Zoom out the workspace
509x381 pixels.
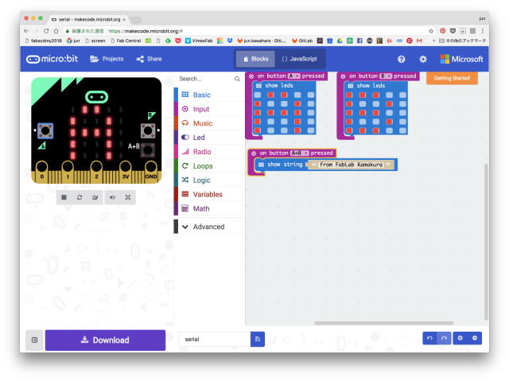pyautogui.click(x=475, y=338)
